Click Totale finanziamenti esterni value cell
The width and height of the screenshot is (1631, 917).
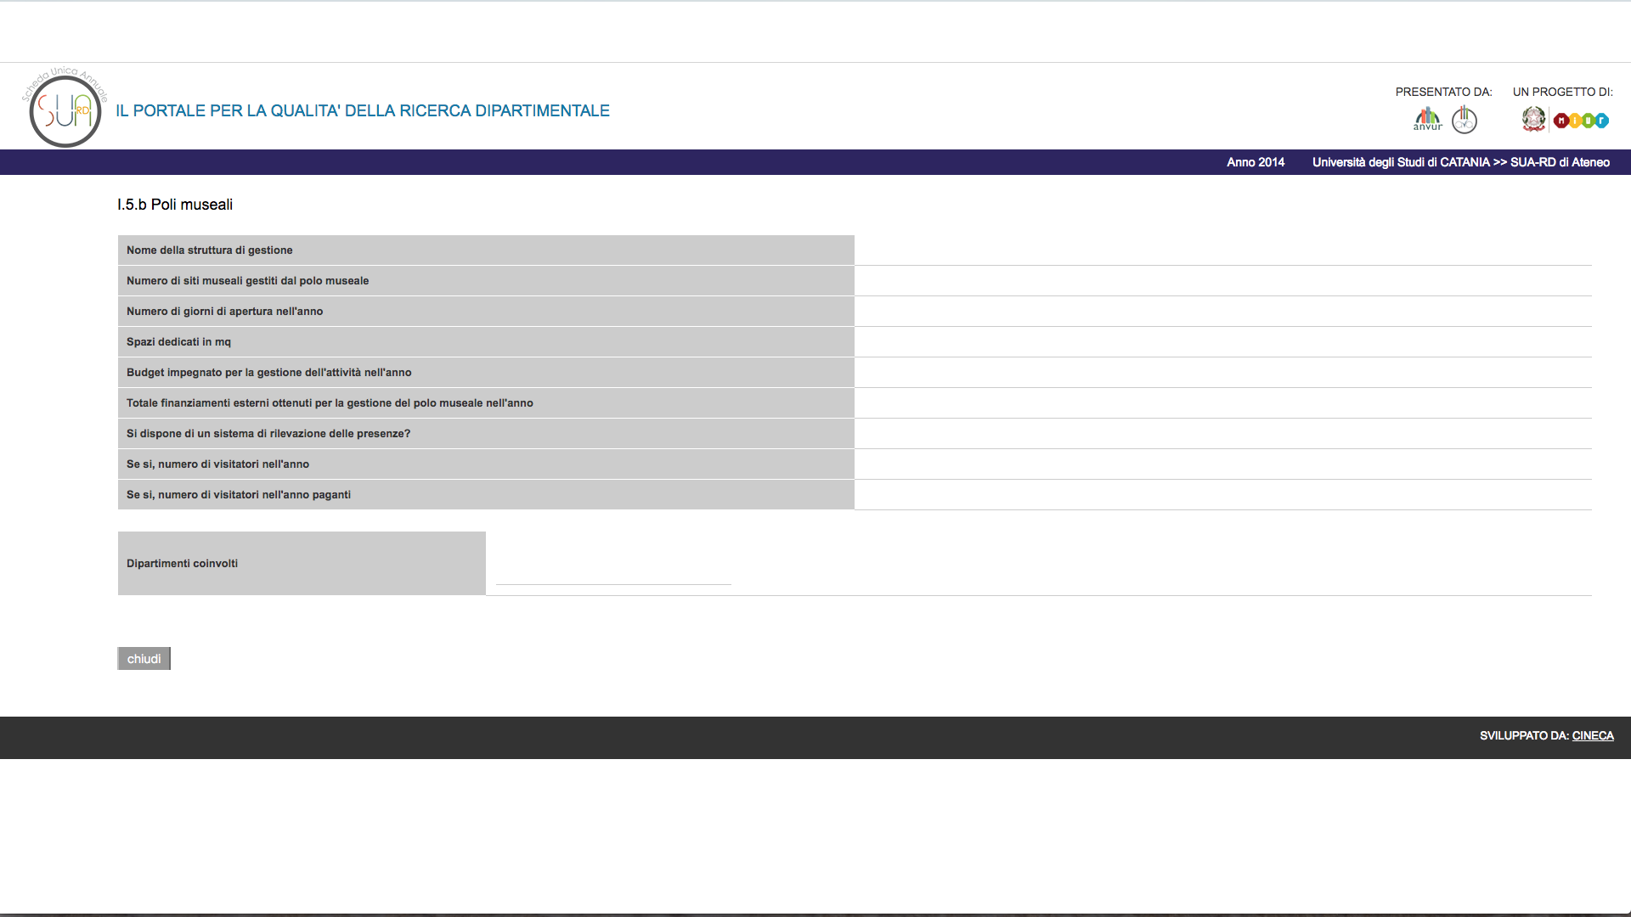point(1222,403)
